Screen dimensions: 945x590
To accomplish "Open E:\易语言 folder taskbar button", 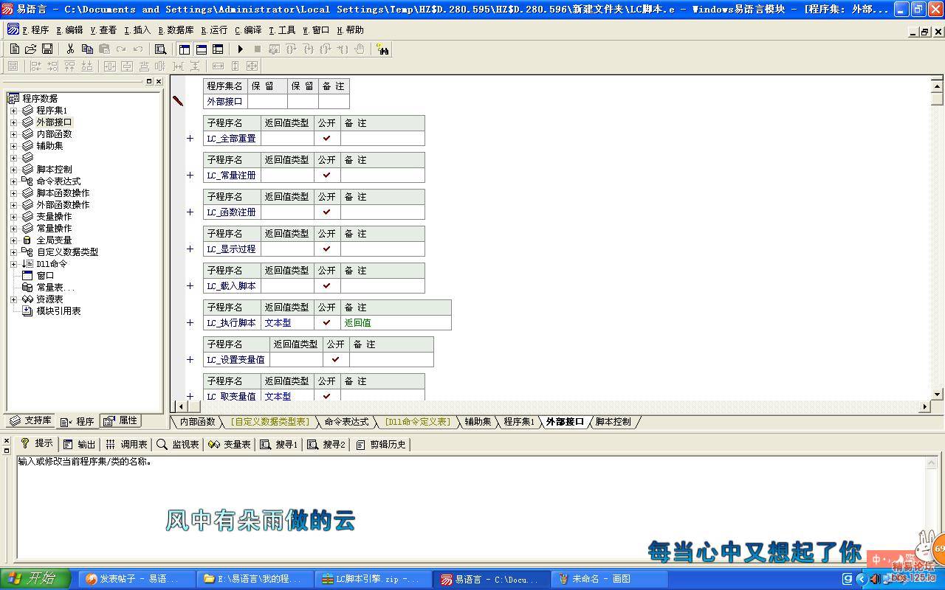I will [255, 579].
